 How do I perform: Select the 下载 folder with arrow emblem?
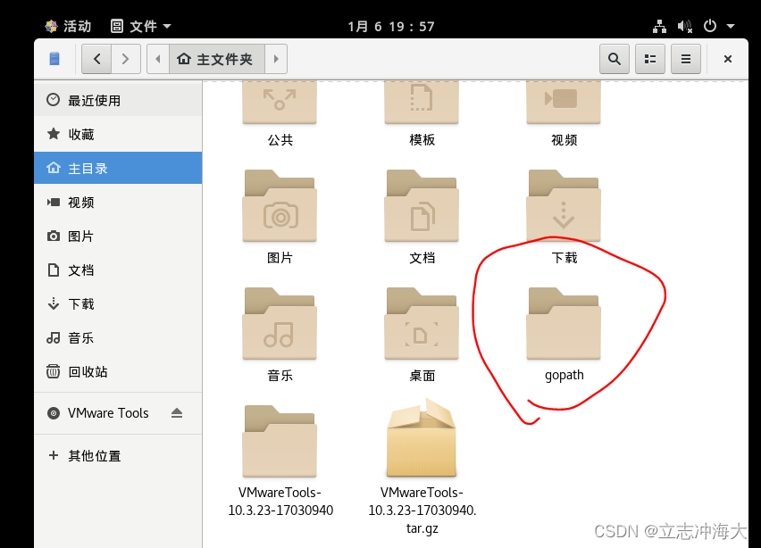564,205
